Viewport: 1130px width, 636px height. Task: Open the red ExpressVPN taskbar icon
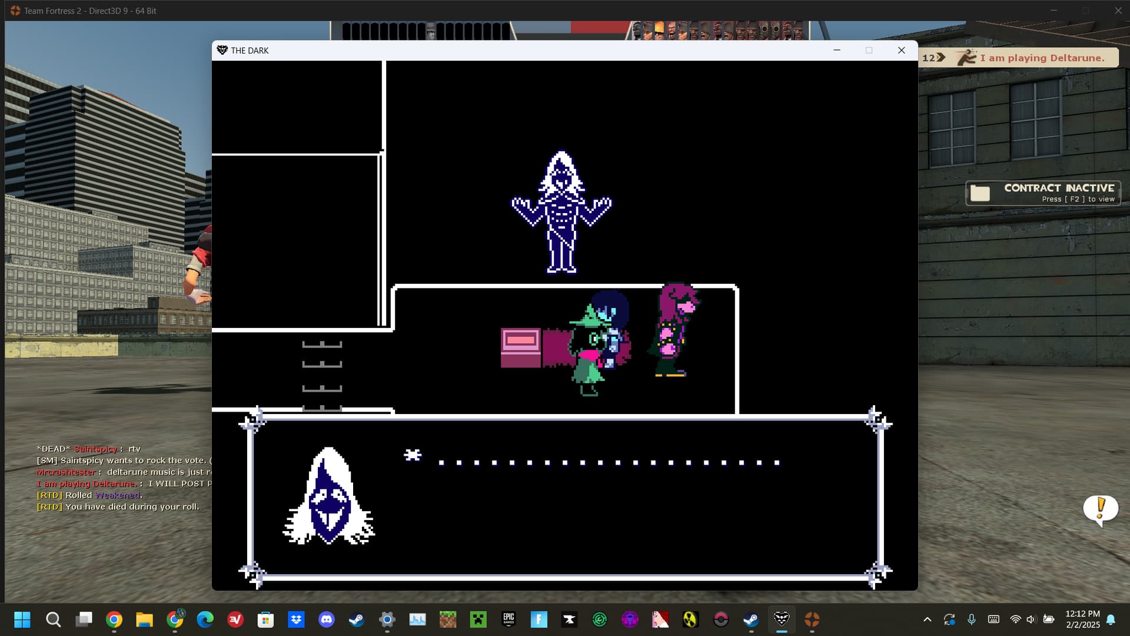[x=235, y=620]
